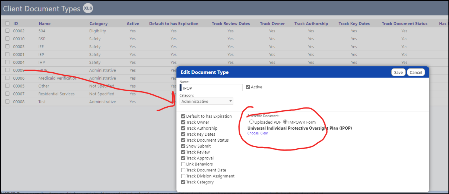Image resolution: width=449 pixels, height=194 pixels.
Task: Click the Clear reference document link
Action: [264, 133]
